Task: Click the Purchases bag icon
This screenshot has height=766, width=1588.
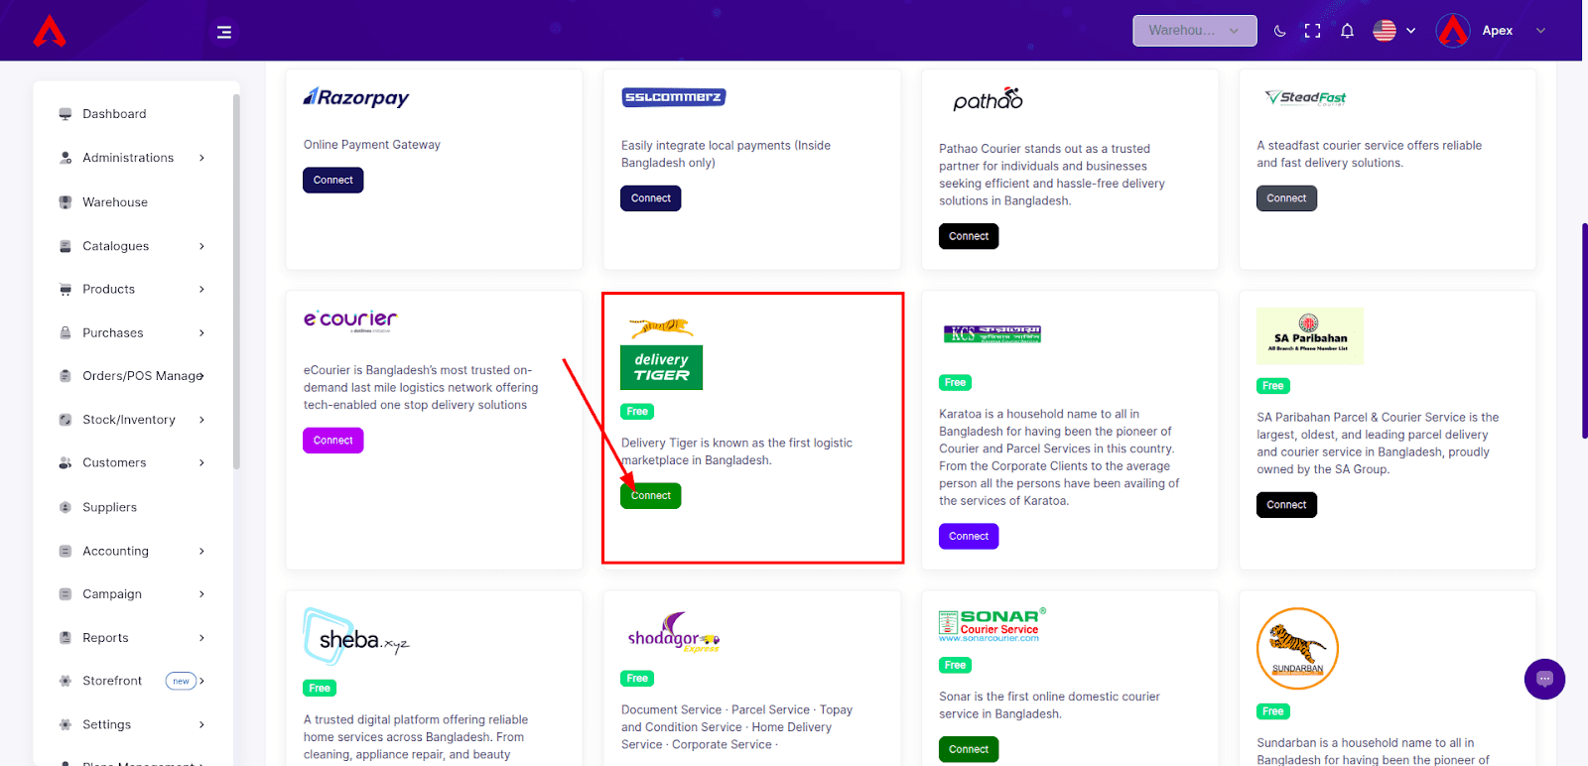Action: click(x=66, y=333)
